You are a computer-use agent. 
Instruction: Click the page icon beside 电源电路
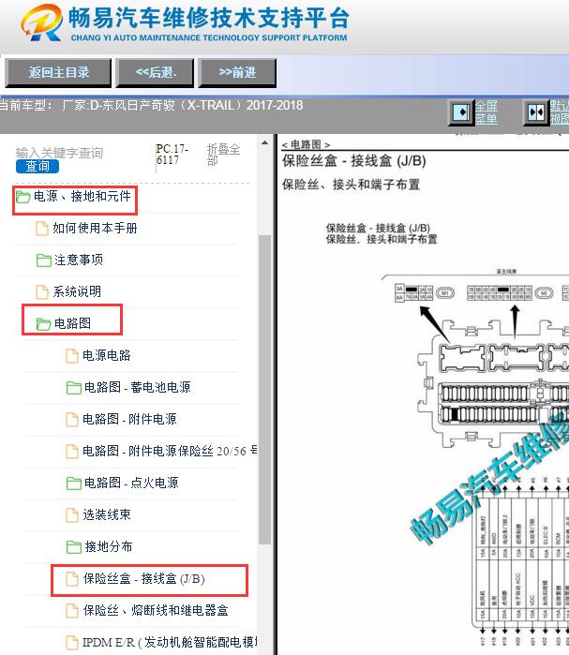point(72,355)
